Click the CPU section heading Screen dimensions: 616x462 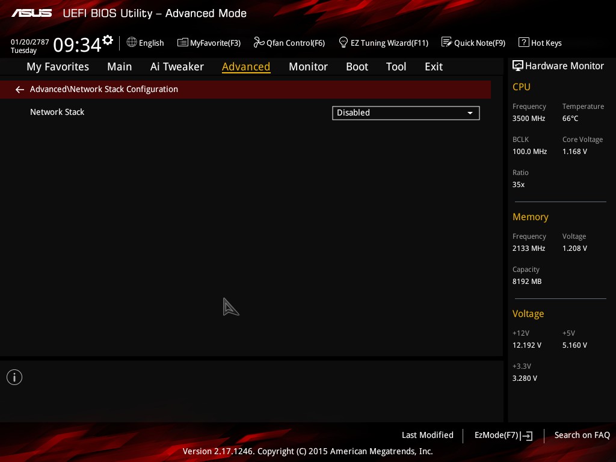522,87
